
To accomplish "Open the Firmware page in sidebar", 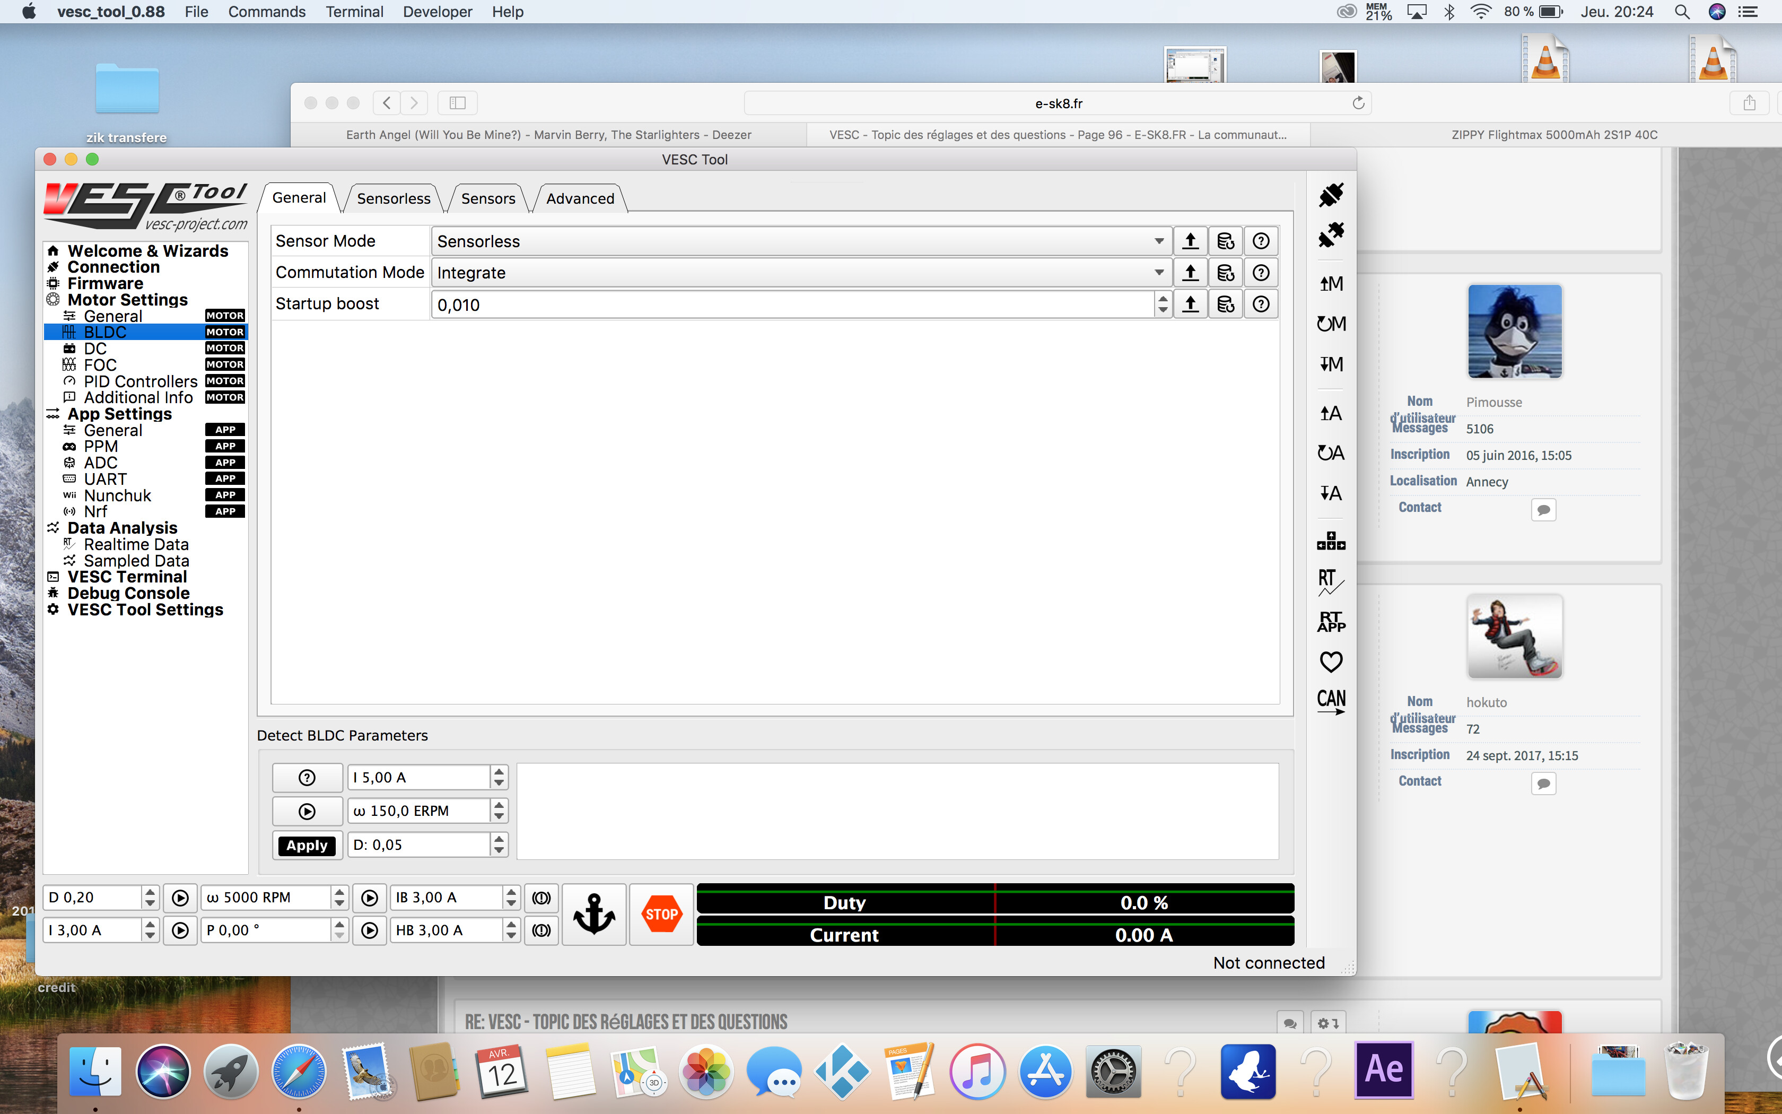I will coord(104,284).
